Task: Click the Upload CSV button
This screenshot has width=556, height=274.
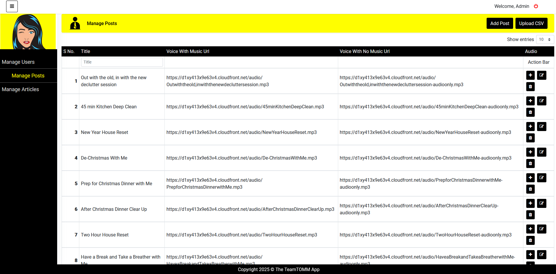Action: 531,23
